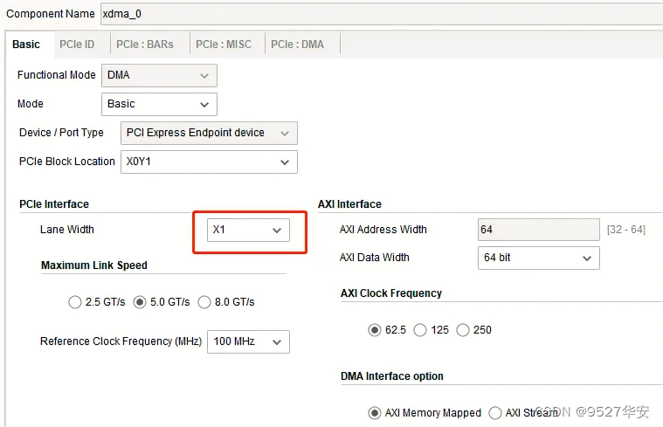Expand the PCIe Block Location dropdown

pyautogui.click(x=208, y=162)
